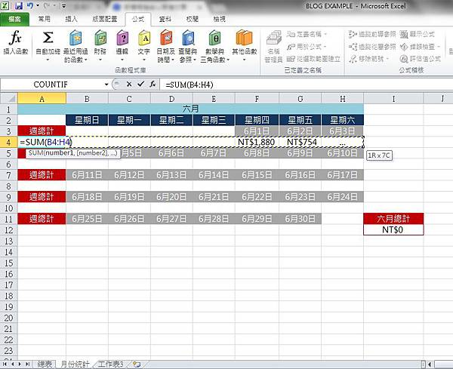
Task: Click the cell showing NT$1,880
Action: tap(257, 142)
